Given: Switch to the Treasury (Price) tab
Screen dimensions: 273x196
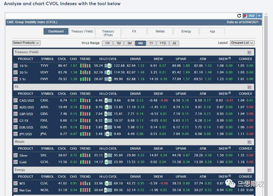Looking at the screenshot, I should [x=108, y=33].
